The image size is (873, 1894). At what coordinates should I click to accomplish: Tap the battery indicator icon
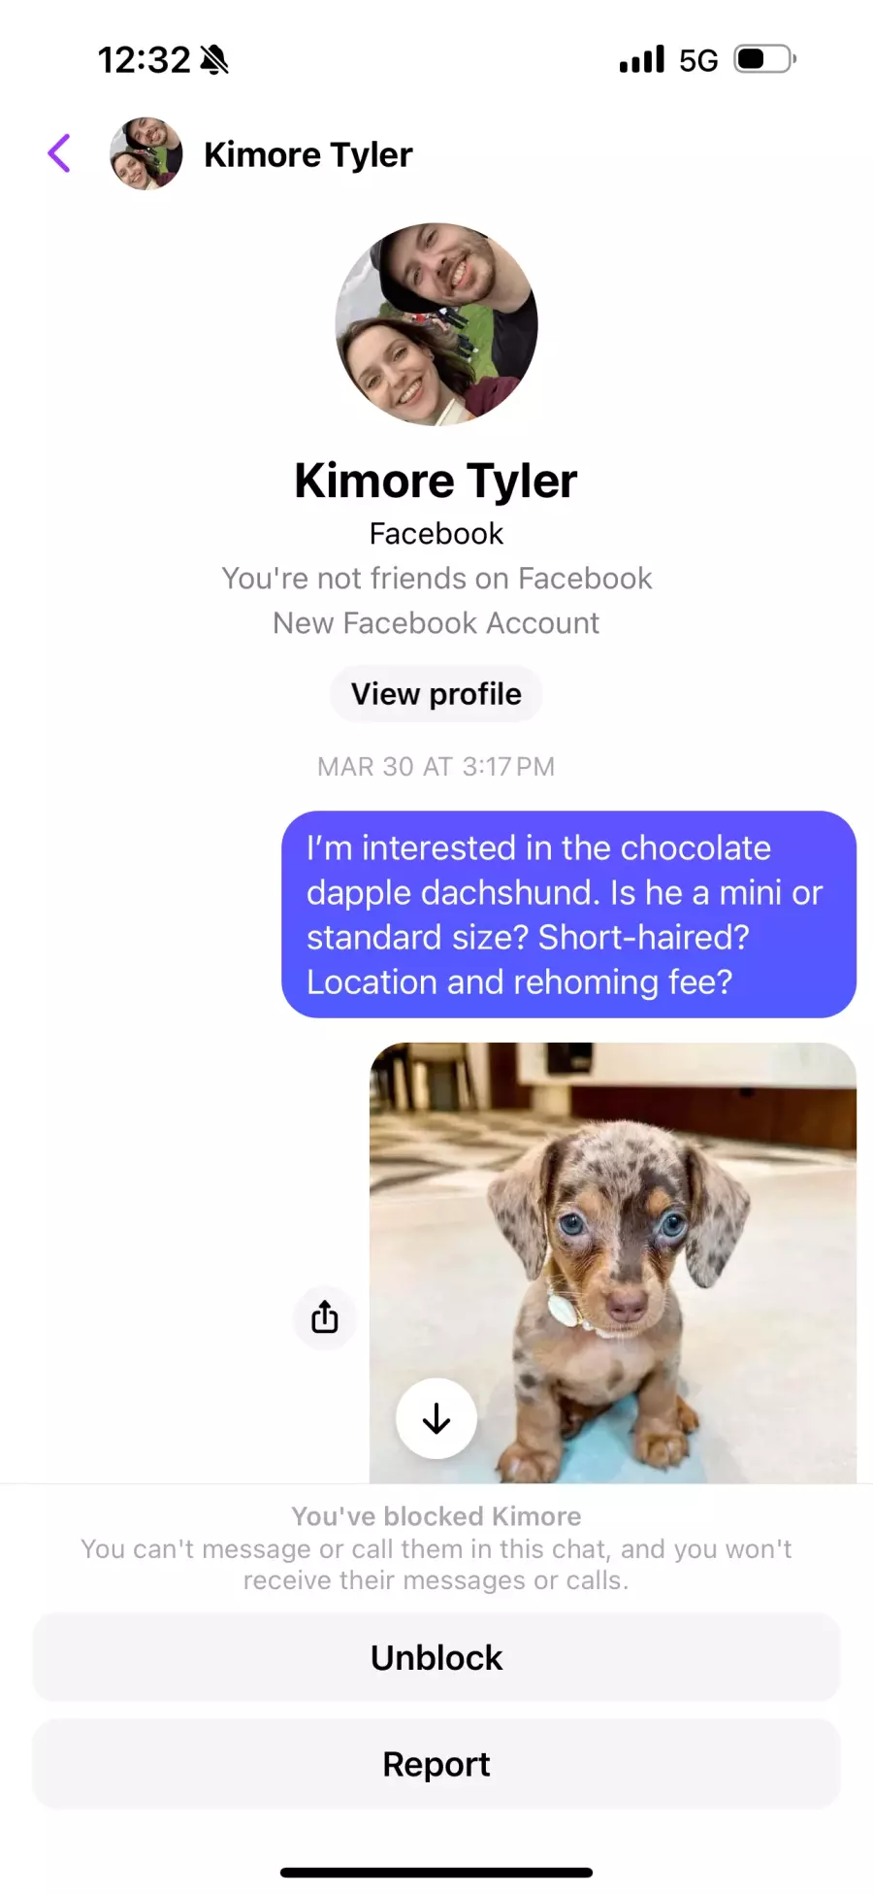coord(765,59)
